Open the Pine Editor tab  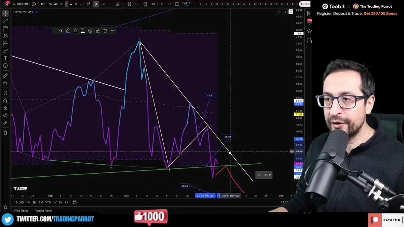(21, 211)
